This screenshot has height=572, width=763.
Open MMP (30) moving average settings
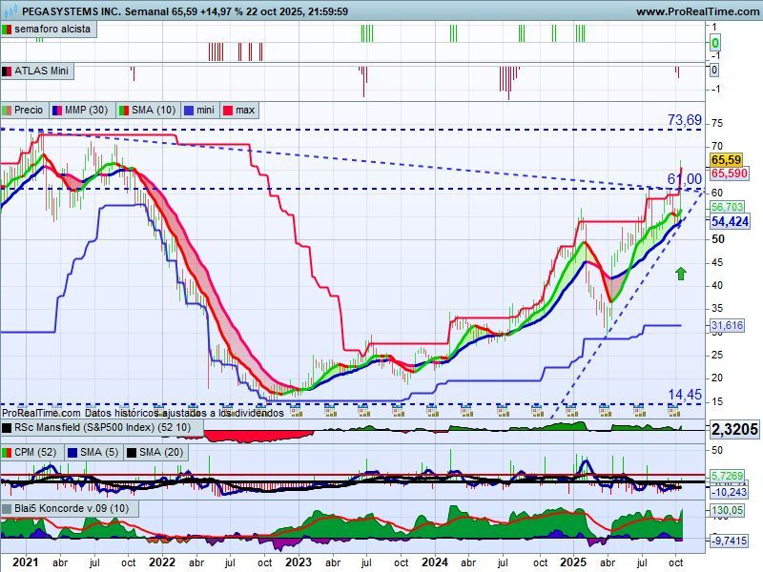pos(82,110)
